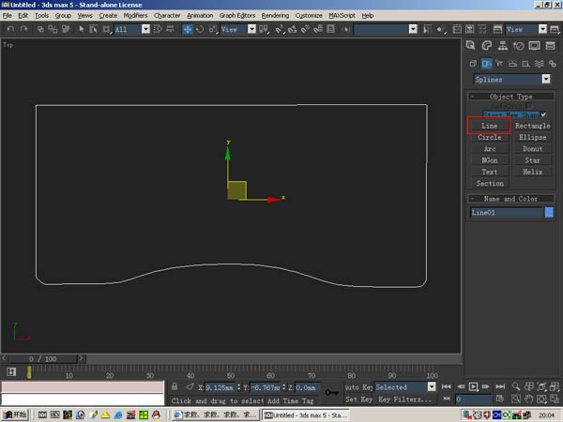The height and width of the screenshot is (422, 563).
Task: Open the Rendering menu
Action: tap(275, 15)
